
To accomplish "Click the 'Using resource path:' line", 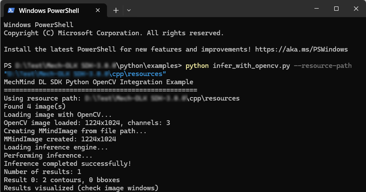I will pyautogui.click(x=122, y=98).
